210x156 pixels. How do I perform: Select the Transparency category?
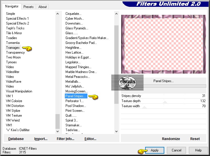tap(15, 52)
